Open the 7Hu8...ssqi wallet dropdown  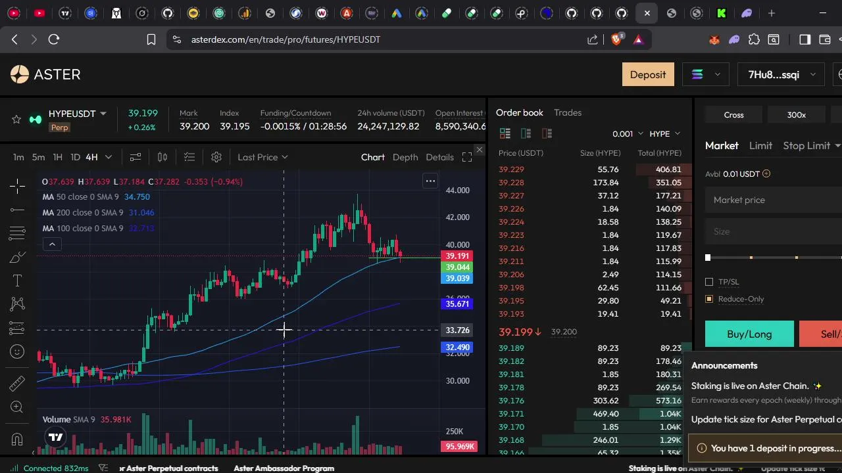tap(781, 74)
